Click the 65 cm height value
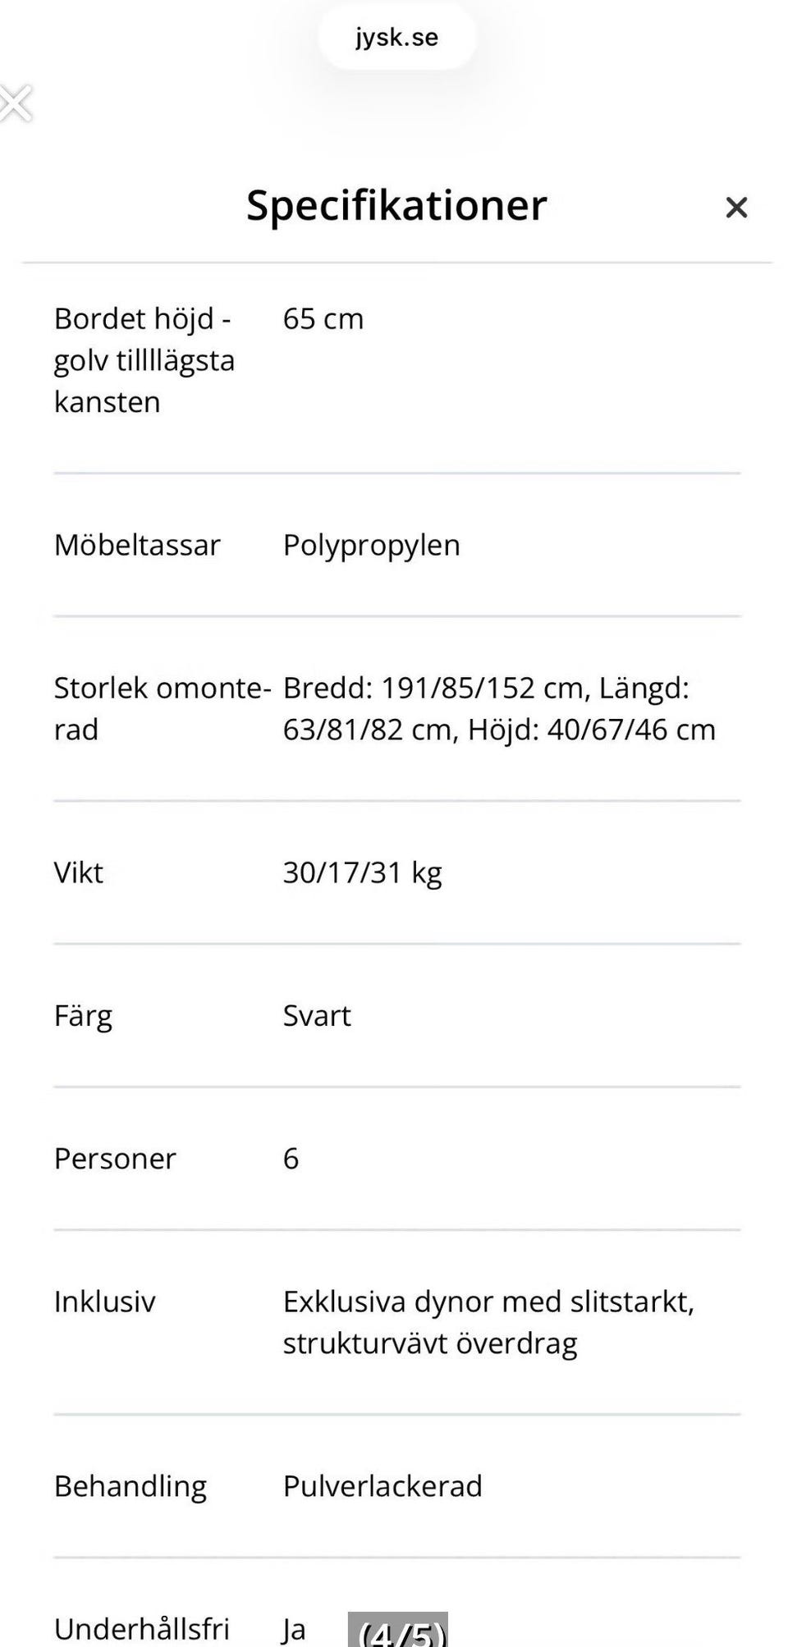Screen dimensions: 788x1647 point(323,318)
